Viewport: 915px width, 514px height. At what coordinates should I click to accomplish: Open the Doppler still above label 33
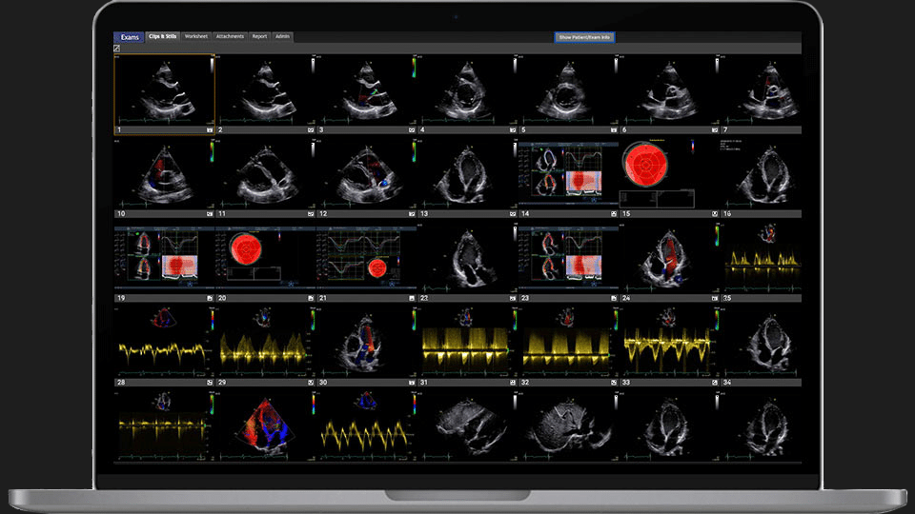(x=669, y=343)
